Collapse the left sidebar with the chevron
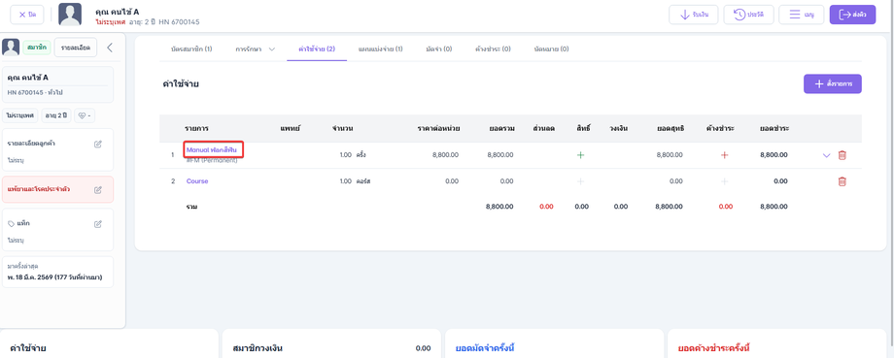894x358 pixels. pos(110,48)
